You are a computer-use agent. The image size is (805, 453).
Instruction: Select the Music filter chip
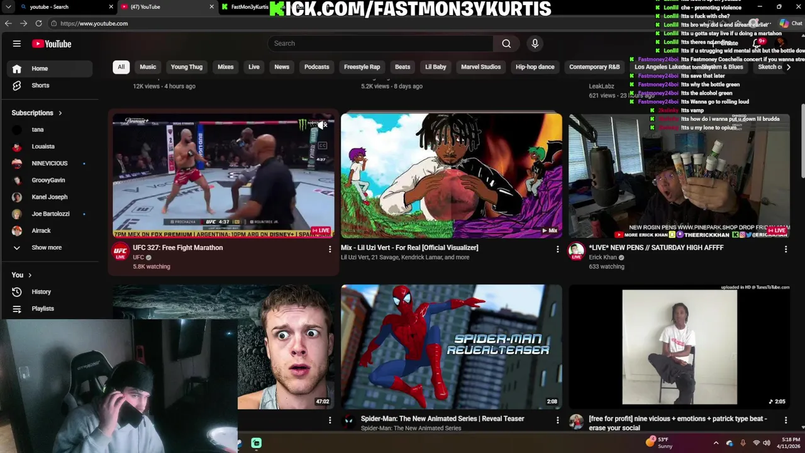[148, 67]
